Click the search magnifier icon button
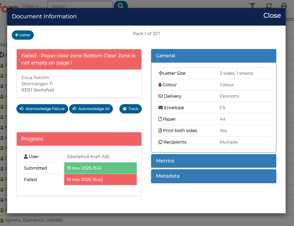 pos(121,5)
